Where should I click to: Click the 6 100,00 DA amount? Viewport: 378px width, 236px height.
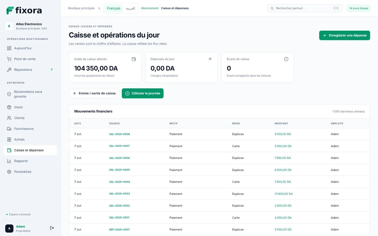[x=283, y=134]
